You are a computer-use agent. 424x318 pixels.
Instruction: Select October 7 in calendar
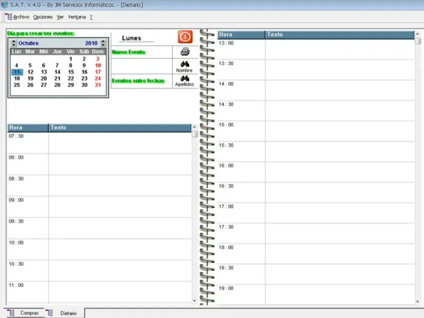tap(57, 65)
